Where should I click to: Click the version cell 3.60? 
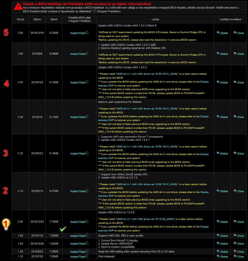pyautogui.click(x=20, y=54)
